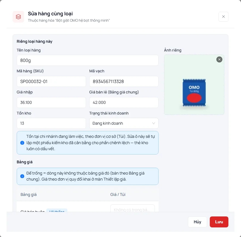Click the Riêng loại hàng này heading

pyautogui.click(x=35, y=41)
